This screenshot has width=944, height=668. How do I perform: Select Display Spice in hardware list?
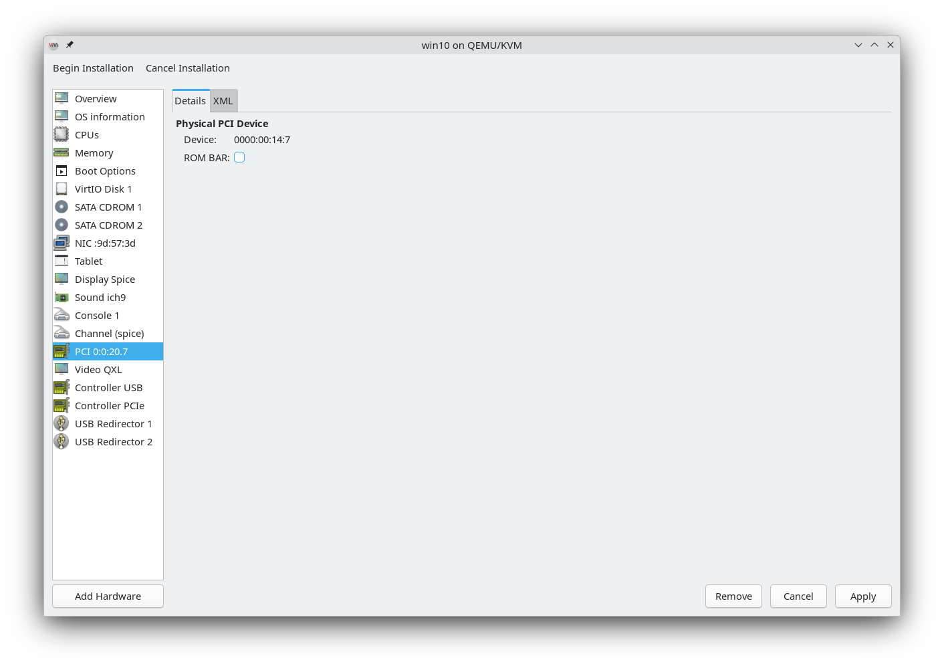[105, 280]
